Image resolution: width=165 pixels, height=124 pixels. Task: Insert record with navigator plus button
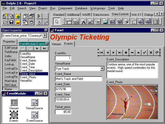click(x=126, y=52)
